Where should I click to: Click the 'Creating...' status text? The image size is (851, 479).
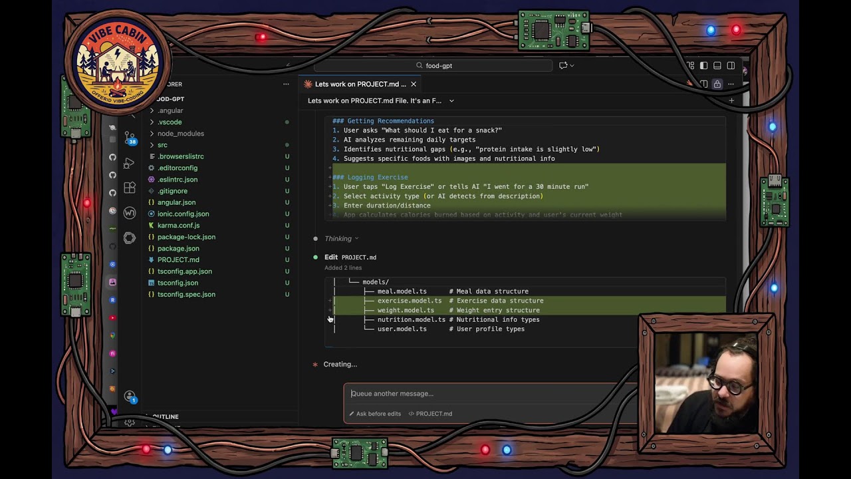point(340,364)
